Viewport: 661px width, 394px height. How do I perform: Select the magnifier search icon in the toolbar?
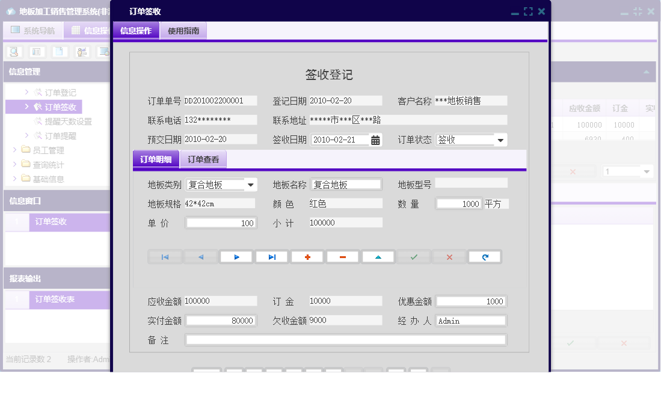click(x=13, y=52)
